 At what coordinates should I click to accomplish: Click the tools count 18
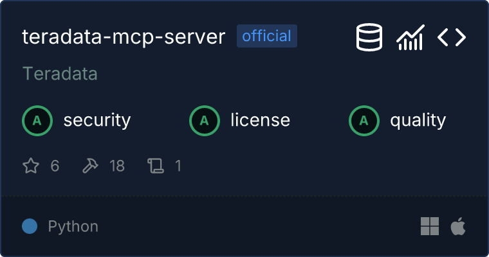click(117, 166)
